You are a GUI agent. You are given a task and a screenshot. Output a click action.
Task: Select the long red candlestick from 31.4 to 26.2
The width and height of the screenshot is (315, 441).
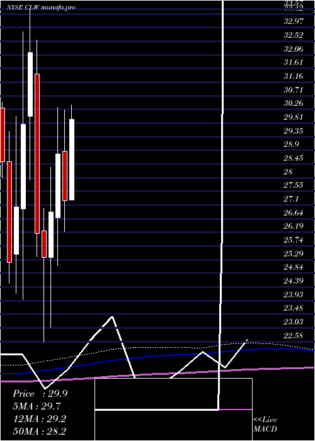pyautogui.click(x=37, y=154)
